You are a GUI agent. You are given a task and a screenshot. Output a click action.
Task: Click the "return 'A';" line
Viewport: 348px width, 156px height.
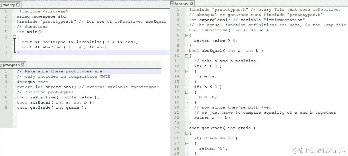[x=213, y=148]
